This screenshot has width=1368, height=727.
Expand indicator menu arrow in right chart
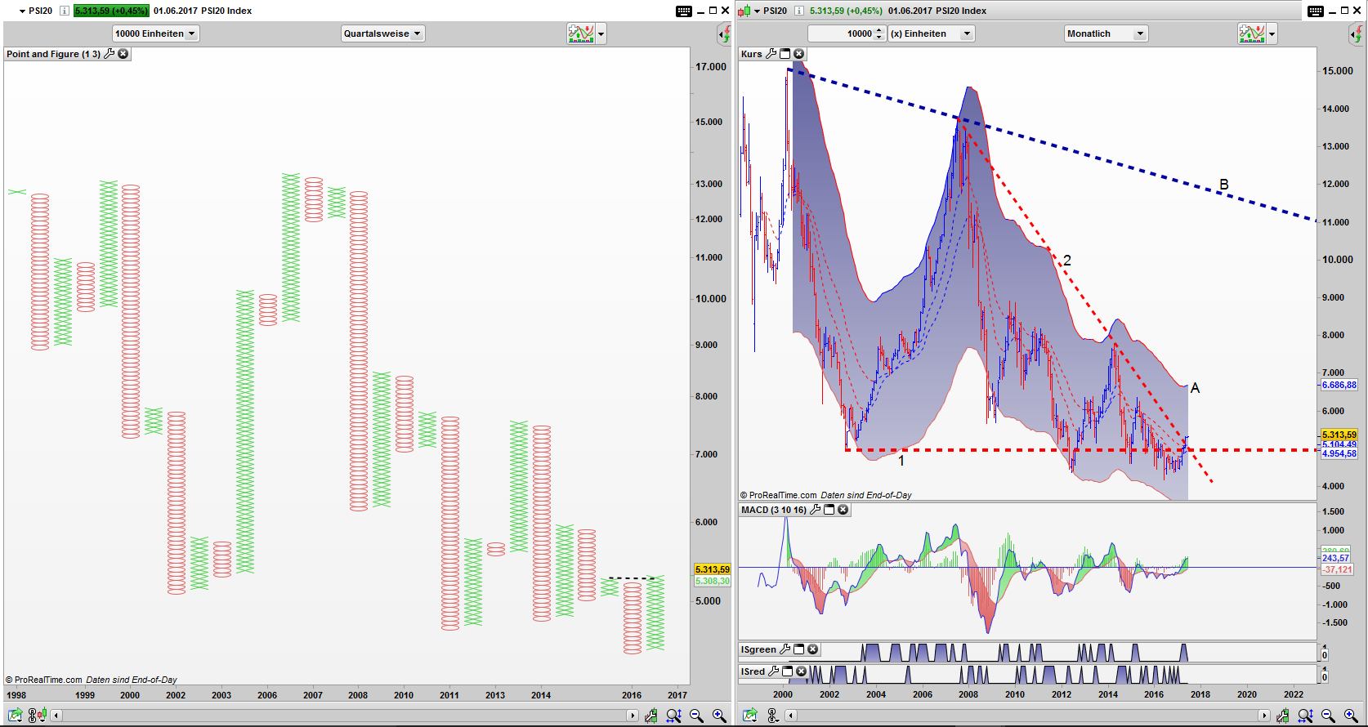pyautogui.click(x=1272, y=33)
